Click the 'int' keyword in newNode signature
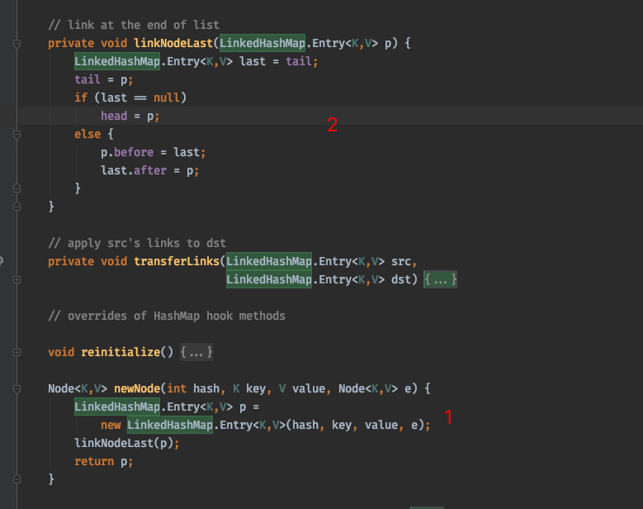This screenshot has width=643, height=509. [x=177, y=388]
